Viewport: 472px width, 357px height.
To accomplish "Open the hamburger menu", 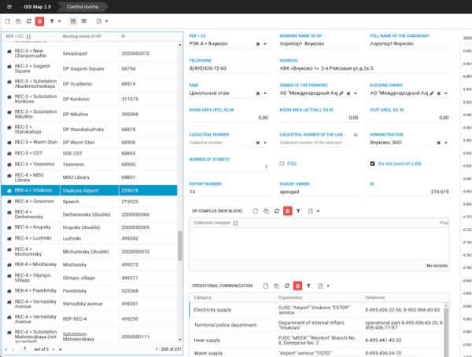I will [x=8, y=6].
